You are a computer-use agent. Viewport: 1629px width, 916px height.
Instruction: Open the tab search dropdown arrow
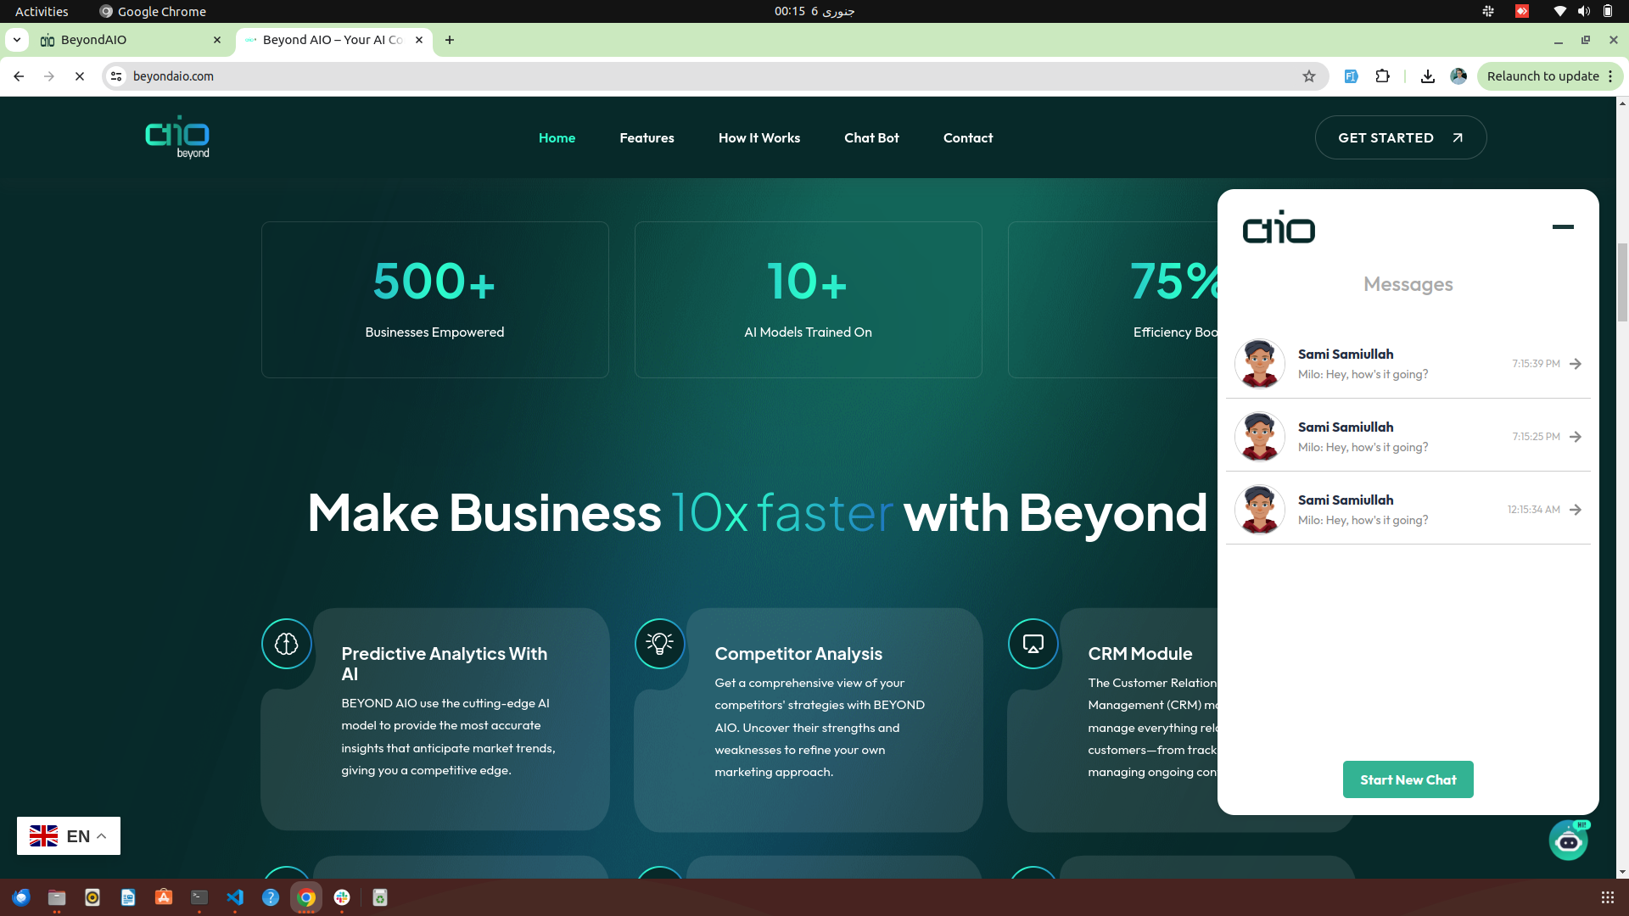click(x=17, y=40)
